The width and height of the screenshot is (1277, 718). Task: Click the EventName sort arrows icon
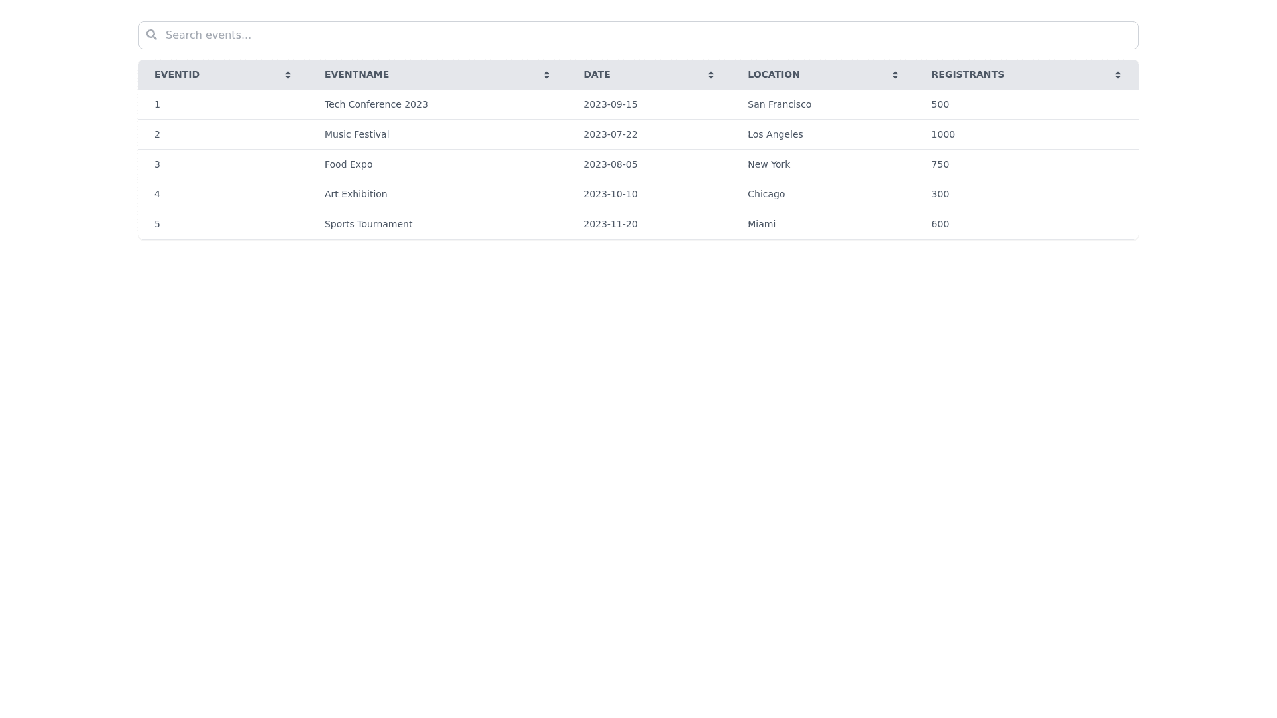tap(547, 75)
